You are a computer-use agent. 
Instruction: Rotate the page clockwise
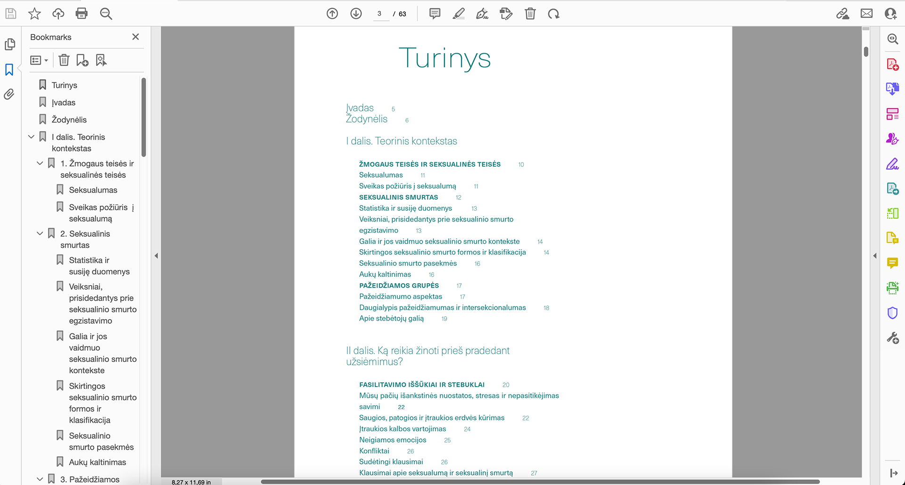(x=554, y=14)
